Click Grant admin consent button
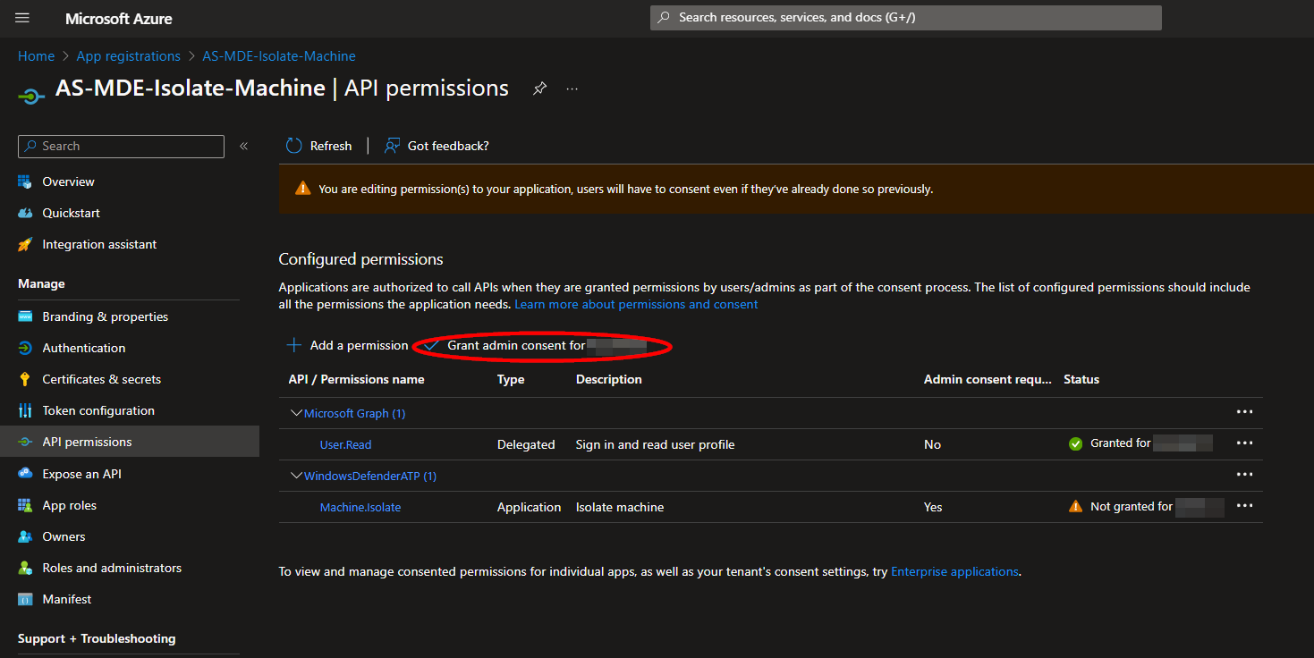The image size is (1314, 658). click(536, 345)
